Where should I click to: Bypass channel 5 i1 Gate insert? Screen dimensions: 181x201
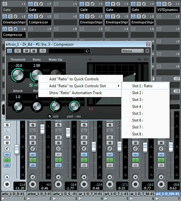[x=113, y=4]
